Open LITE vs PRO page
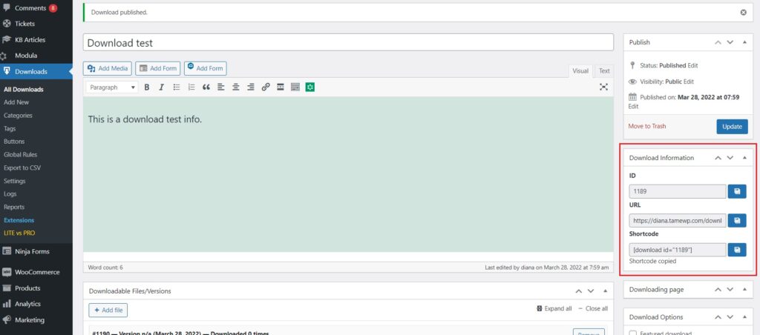Image resolution: width=760 pixels, height=335 pixels. pyautogui.click(x=19, y=233)
